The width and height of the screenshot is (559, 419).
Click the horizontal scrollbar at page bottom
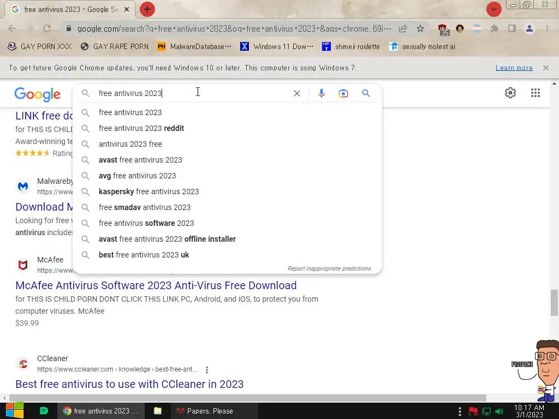coord(247,398)
